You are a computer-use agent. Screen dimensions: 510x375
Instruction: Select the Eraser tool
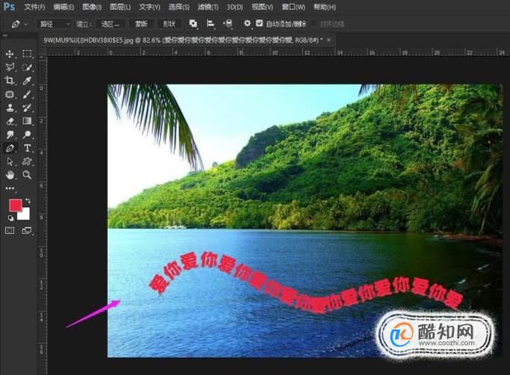coord(10,121)
